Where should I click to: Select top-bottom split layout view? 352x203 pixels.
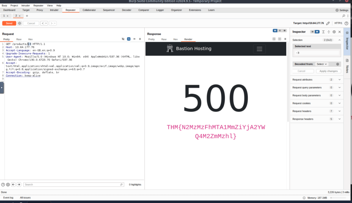[280, 31]
